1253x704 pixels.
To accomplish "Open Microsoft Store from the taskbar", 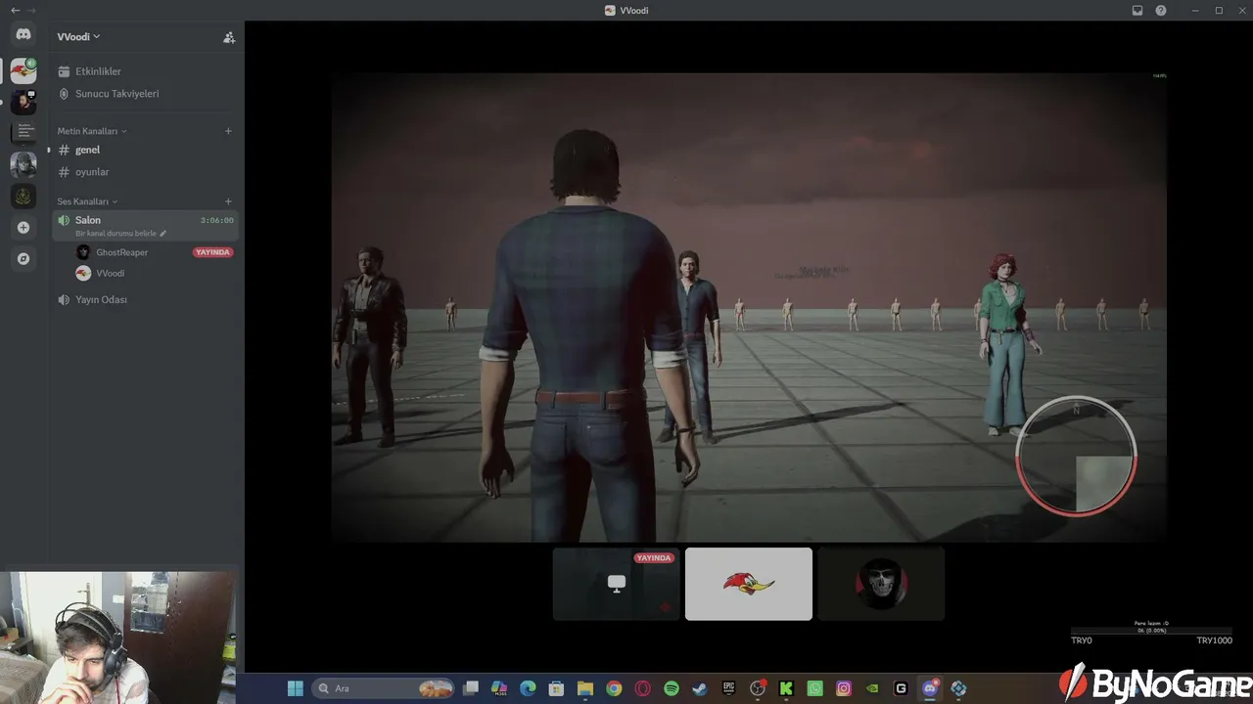I will pos(556,688).
